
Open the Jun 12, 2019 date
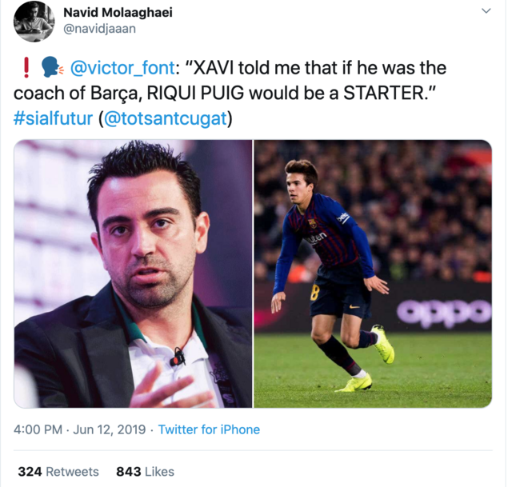(x=109, y=429)
